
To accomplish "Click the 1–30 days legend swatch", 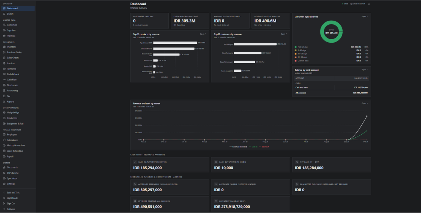I will coord(296,51).
